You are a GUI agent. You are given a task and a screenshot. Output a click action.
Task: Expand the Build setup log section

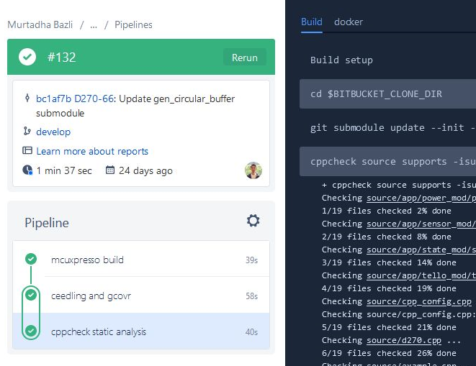click(341, 60)
